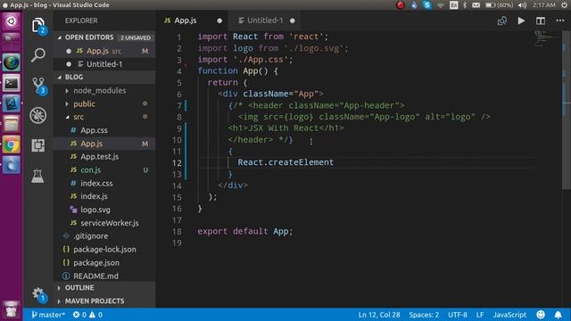
Task: Click the editor vertical scrollbar
Action: coord(567,110)
